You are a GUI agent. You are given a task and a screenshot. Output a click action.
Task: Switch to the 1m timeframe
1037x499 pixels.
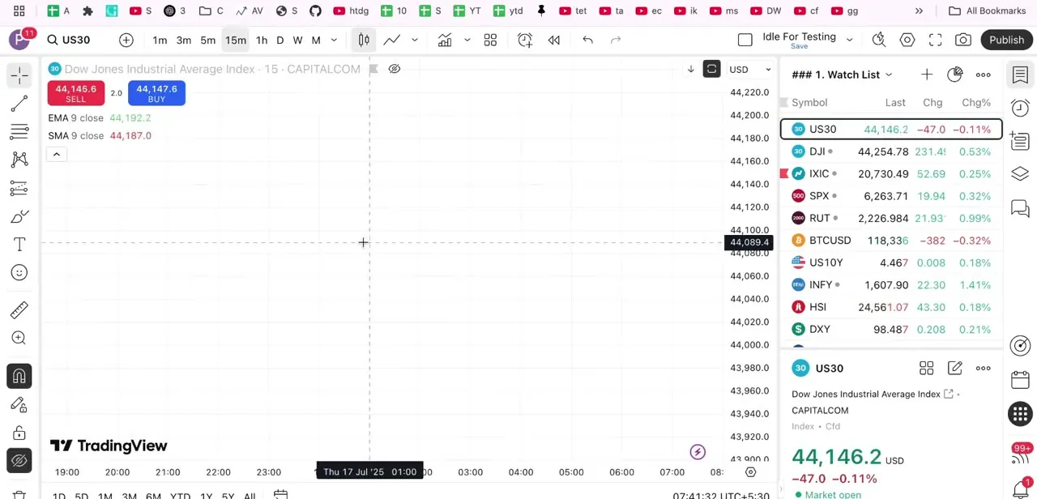tap(160, 40)
